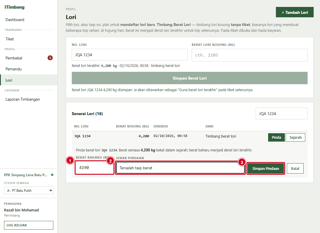Image resolution: width=320 pixels, height=233 pixels.
Task: Click Simpan Berat Lori button
Action: pyautogui.click(x=190, y=78)
